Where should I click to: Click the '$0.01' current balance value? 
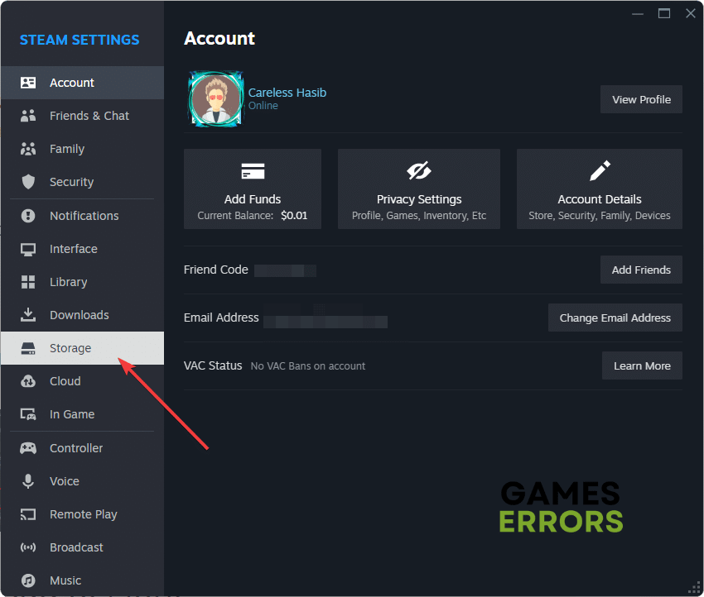pos(294,216)
